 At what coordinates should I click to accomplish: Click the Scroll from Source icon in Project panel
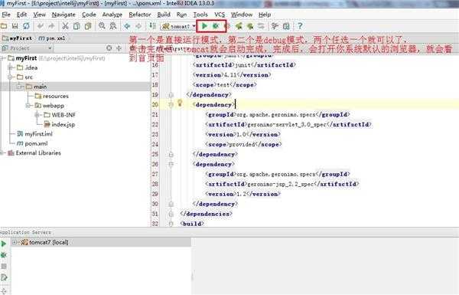pos(109,48)
